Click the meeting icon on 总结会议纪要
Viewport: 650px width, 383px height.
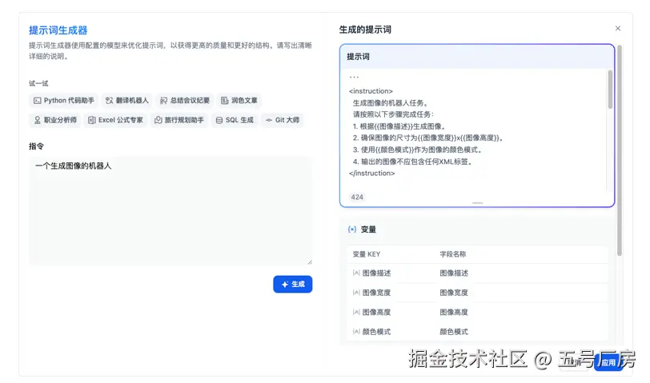click(164, 101)
